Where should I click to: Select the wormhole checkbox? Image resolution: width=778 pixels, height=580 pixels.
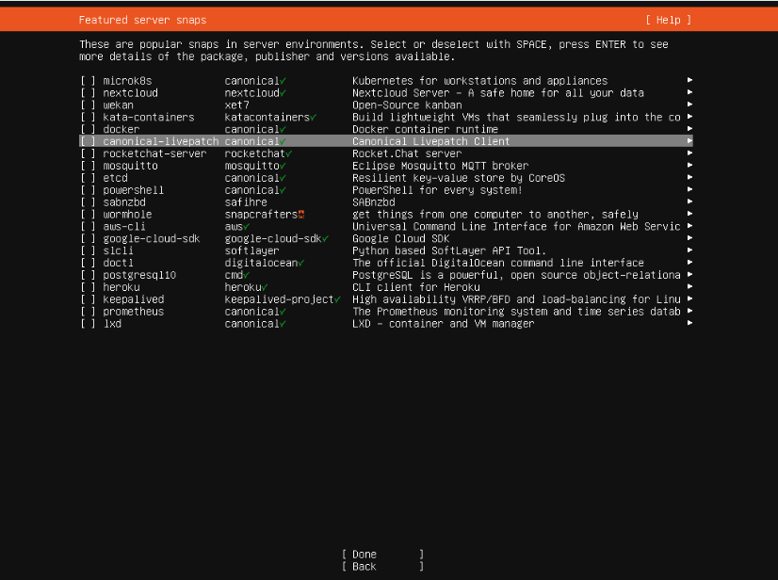click(x=88, y=215)
